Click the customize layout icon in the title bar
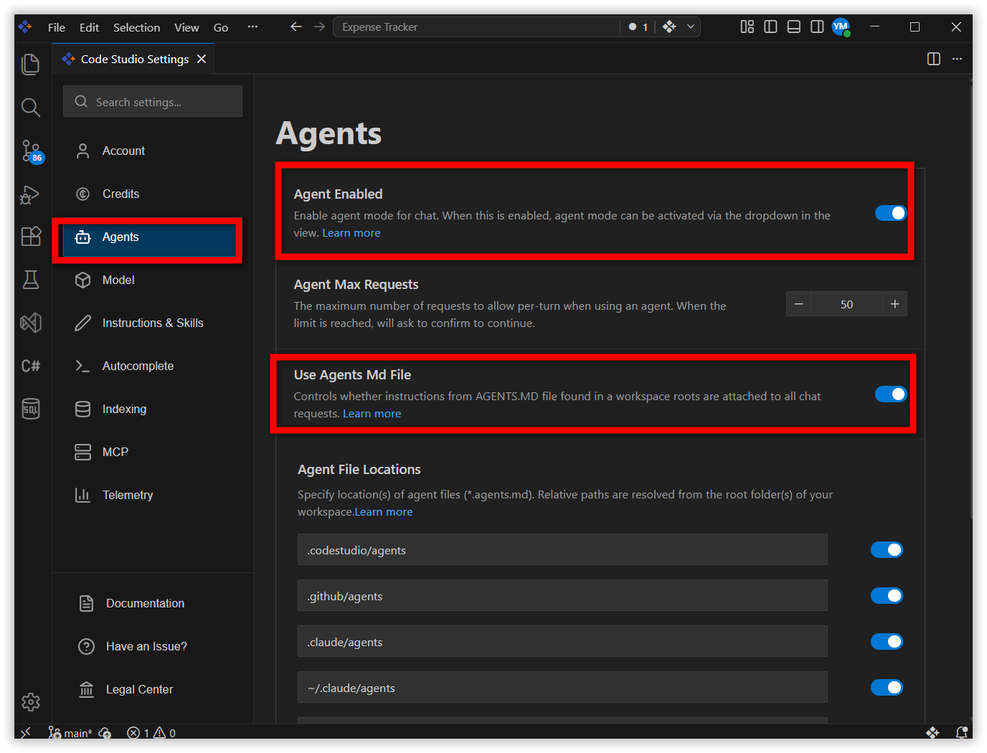 (747, 27)
